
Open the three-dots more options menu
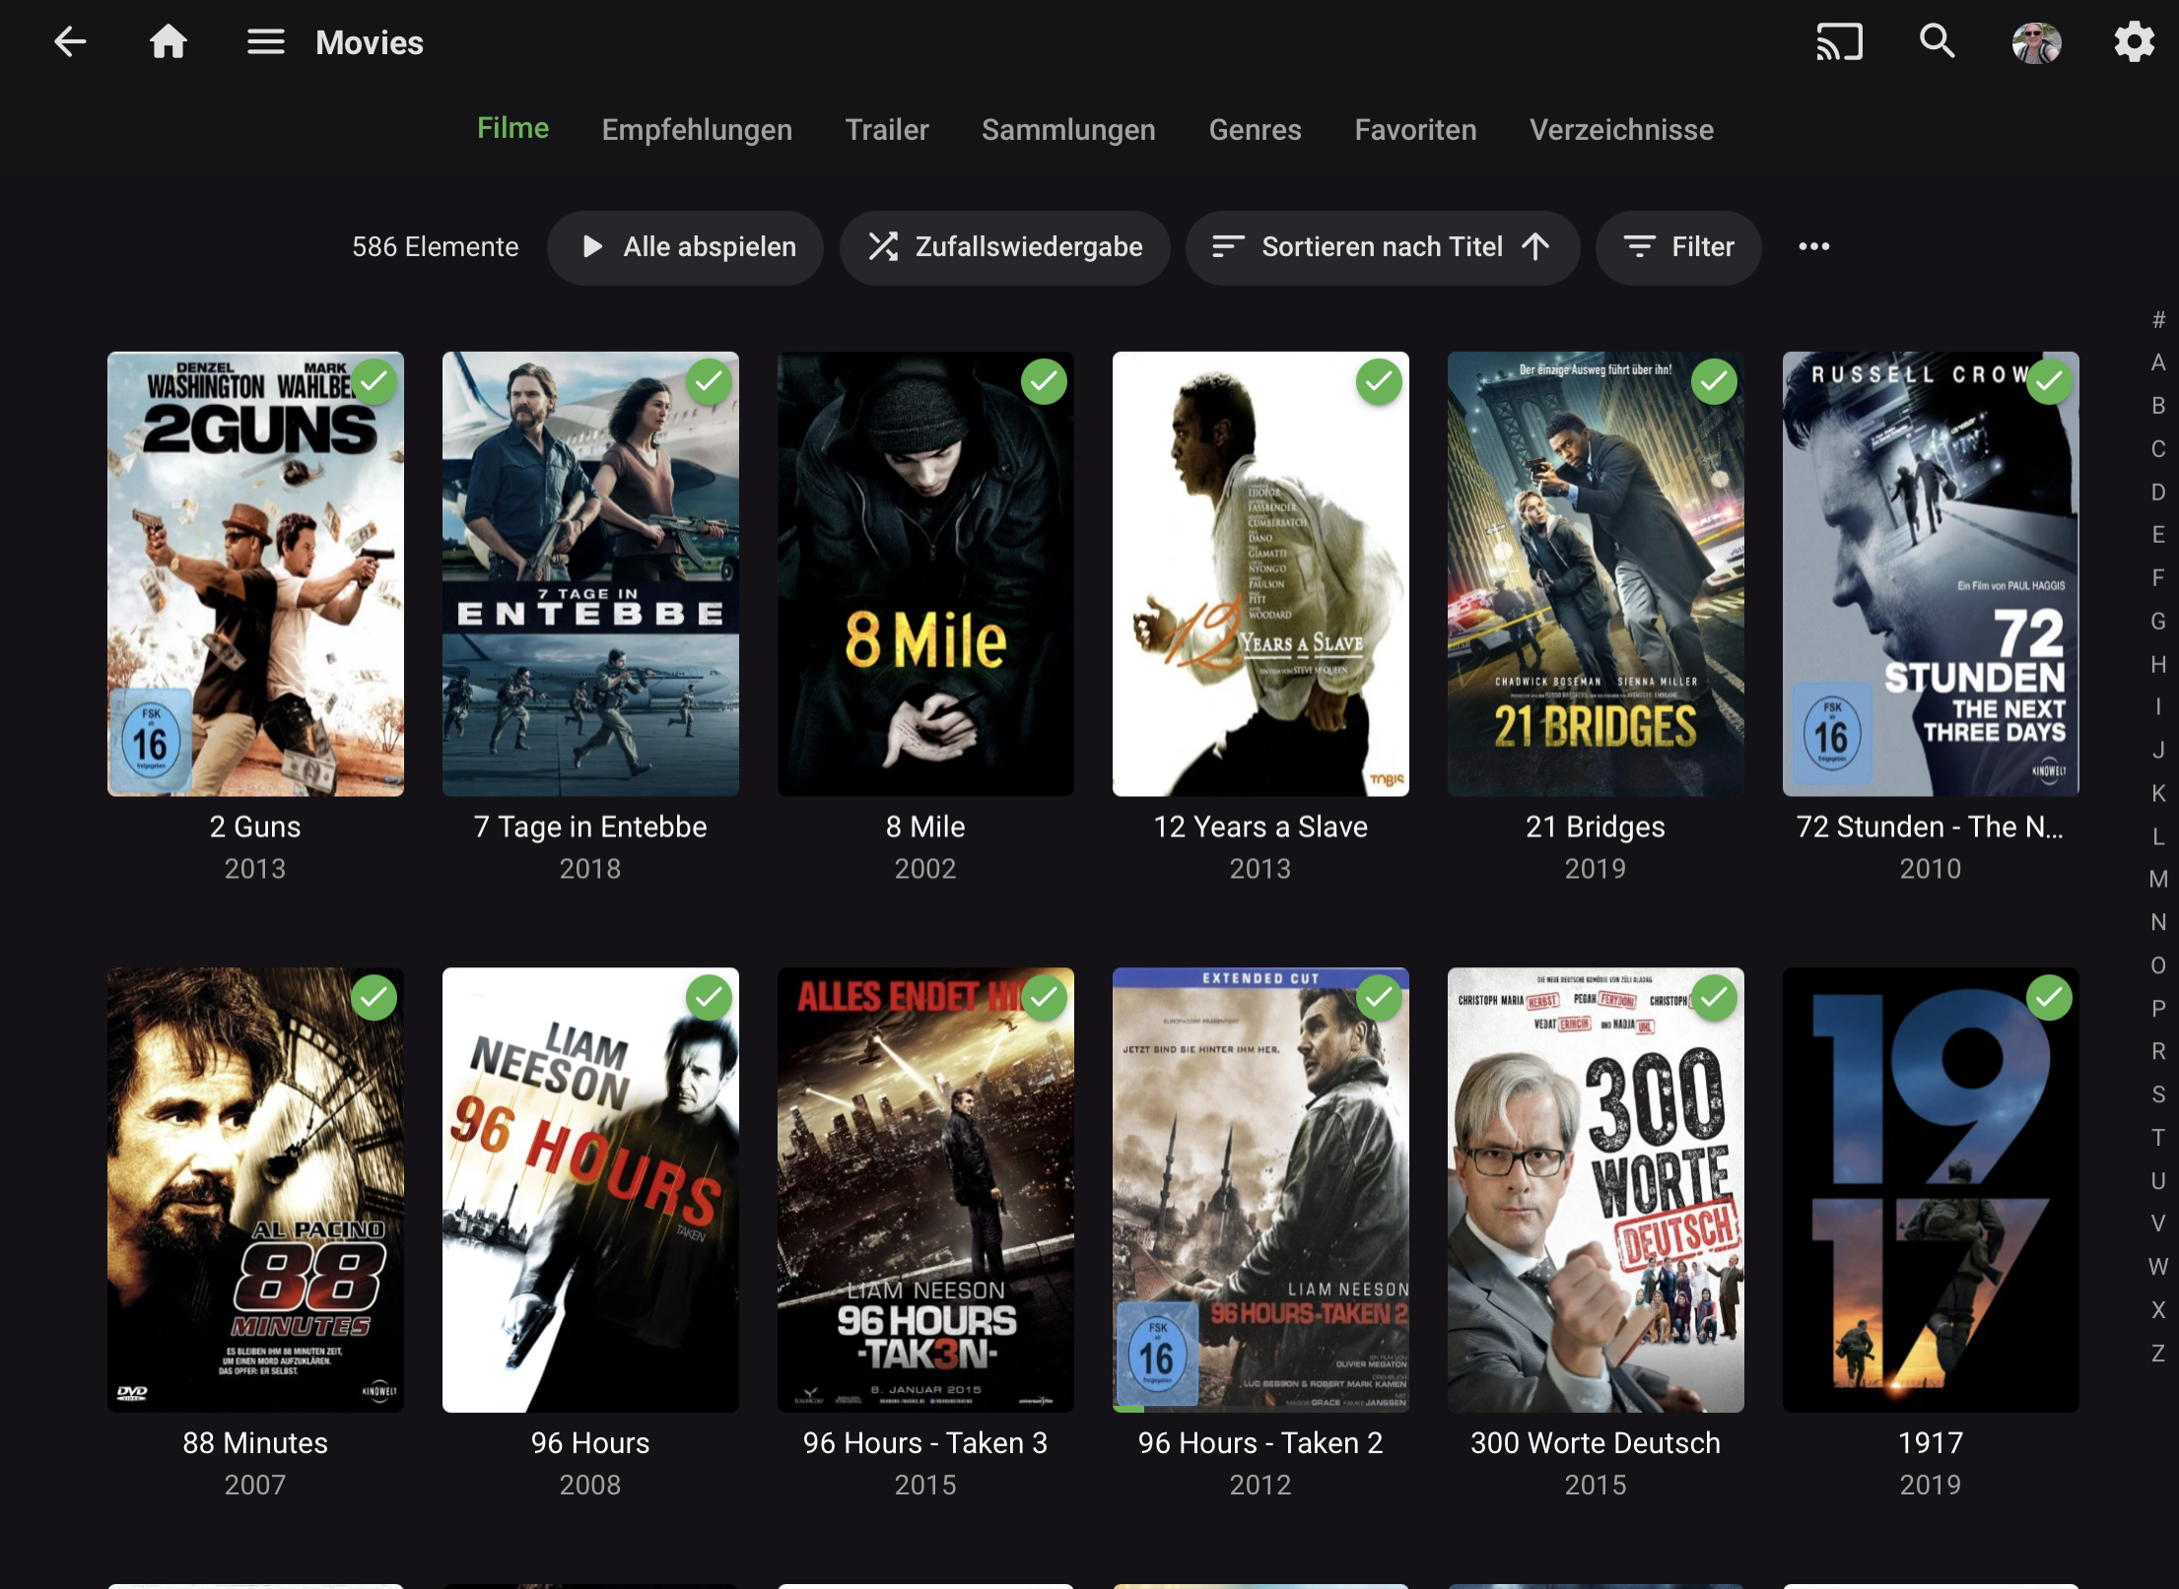click(x=1813, y=247)
